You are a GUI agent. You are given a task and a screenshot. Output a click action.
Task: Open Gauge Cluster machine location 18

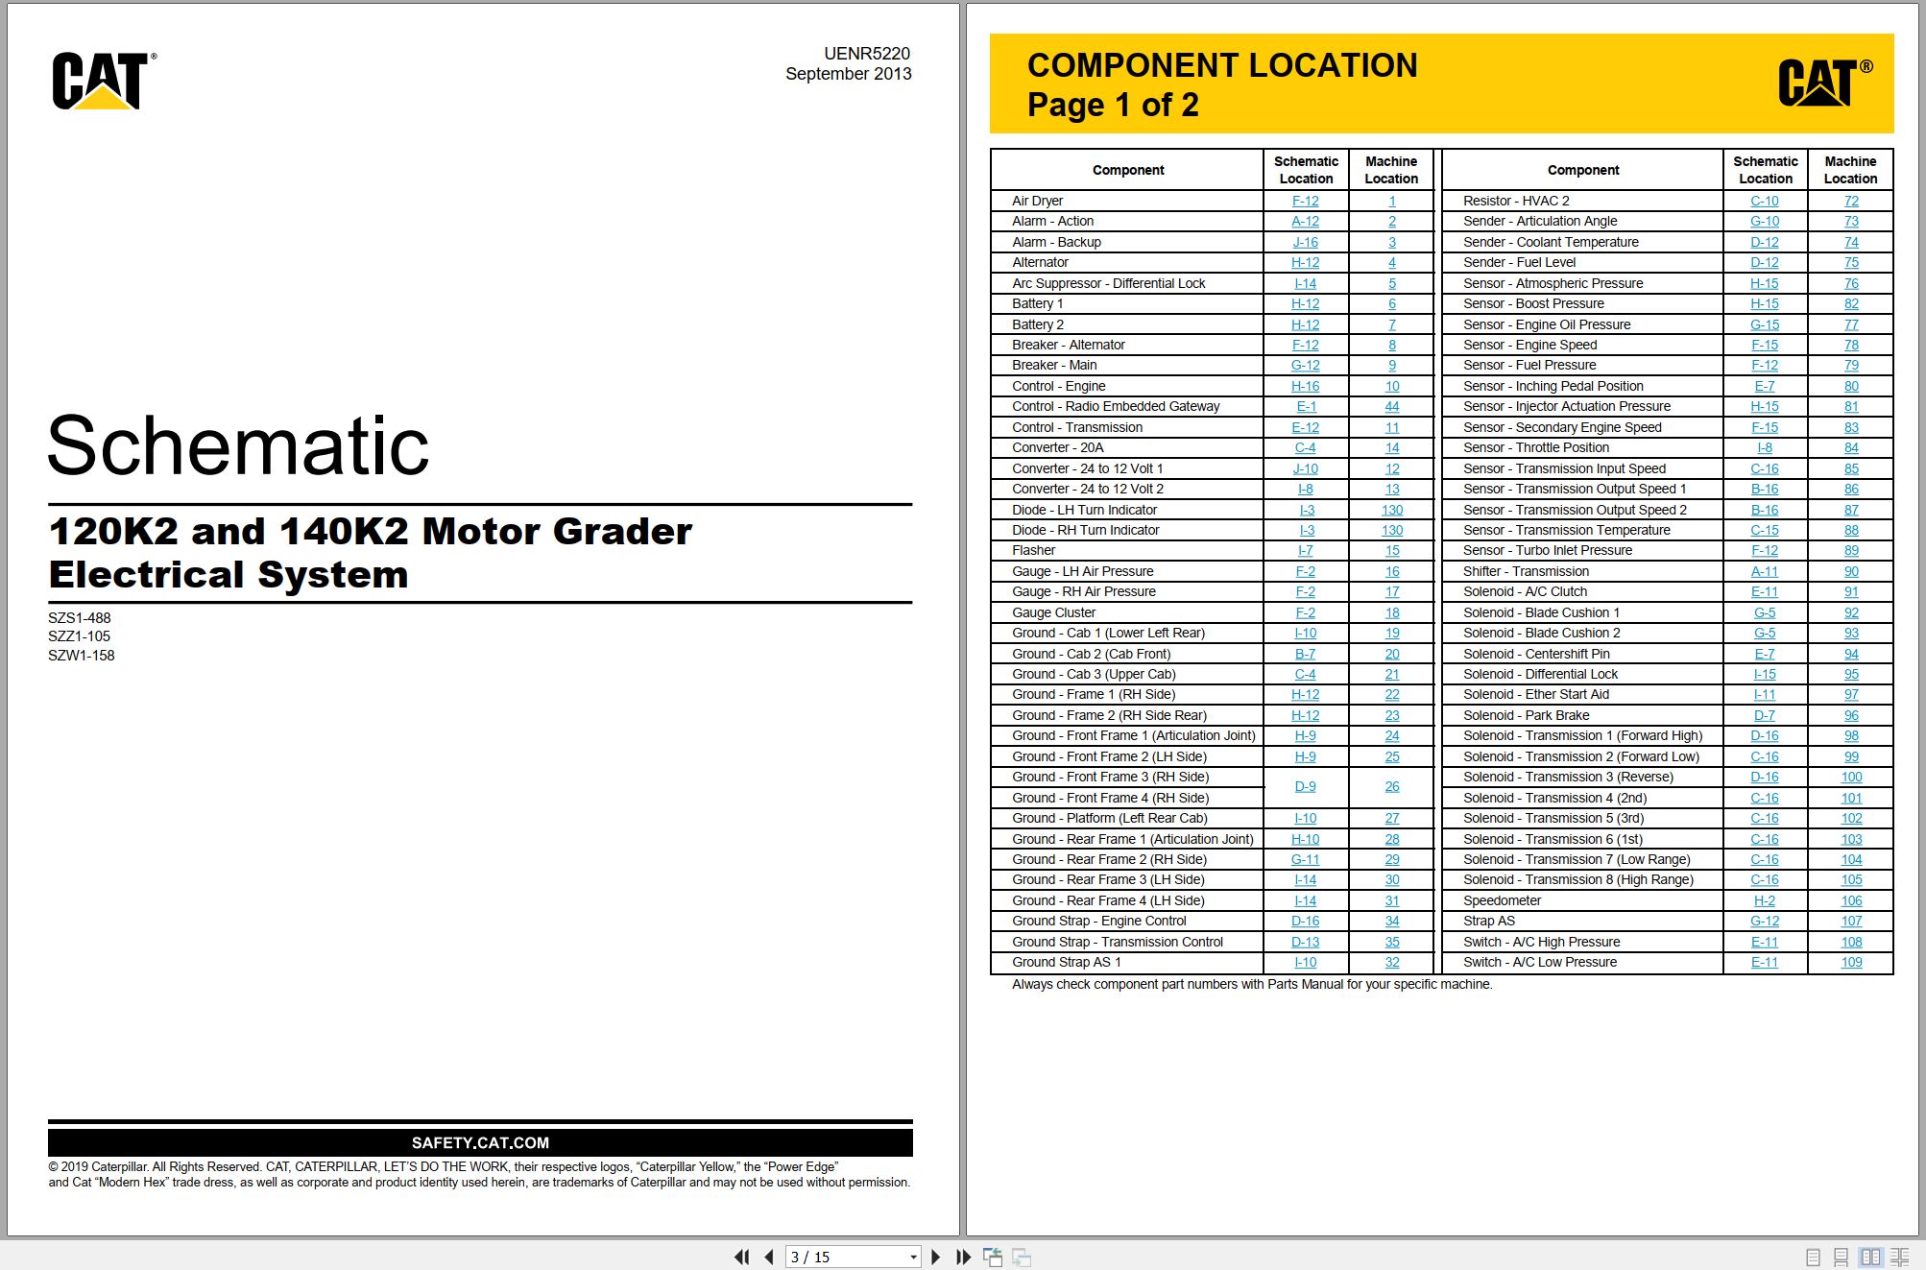(1392, 612)
